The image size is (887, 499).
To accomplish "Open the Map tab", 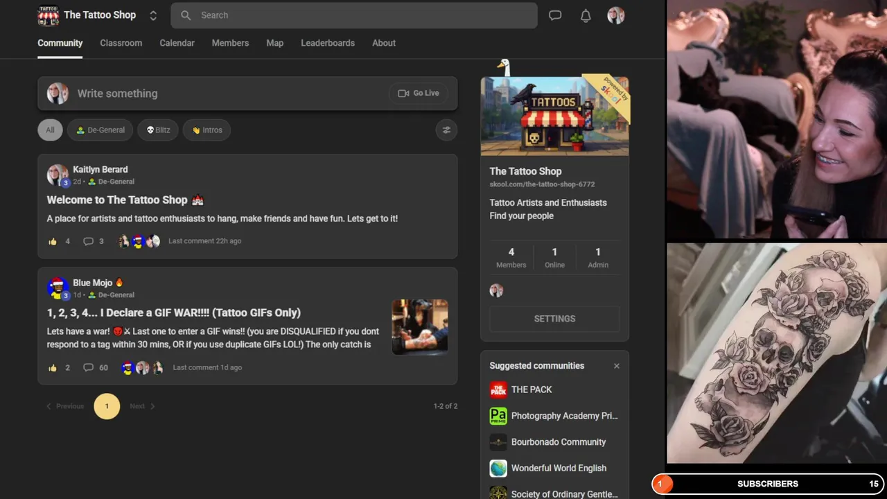I will [275, 43].
